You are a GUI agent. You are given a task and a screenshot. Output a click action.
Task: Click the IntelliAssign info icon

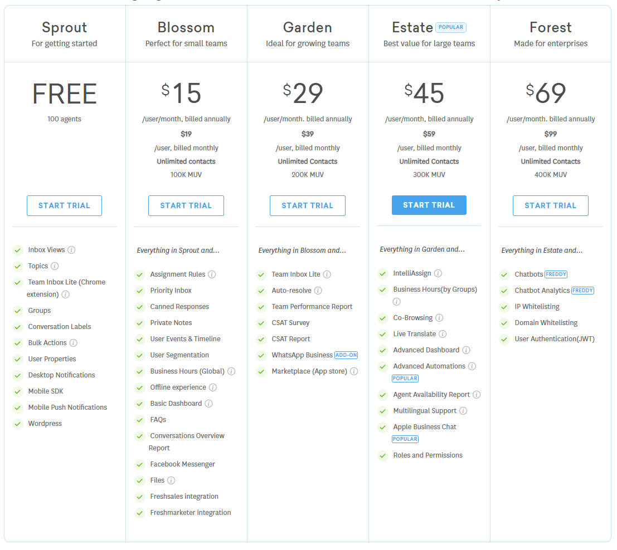click(x=438, y=274)
